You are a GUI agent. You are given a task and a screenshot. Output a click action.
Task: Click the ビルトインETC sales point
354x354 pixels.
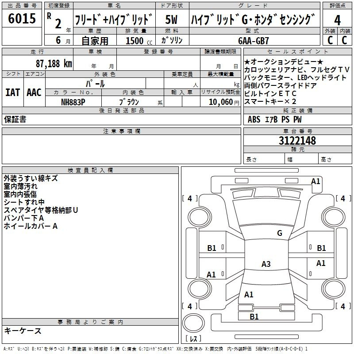(270, 93)
